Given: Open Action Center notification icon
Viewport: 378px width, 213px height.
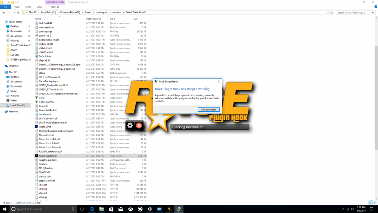Looking at the screenshot, I should [x=372, y=209].
